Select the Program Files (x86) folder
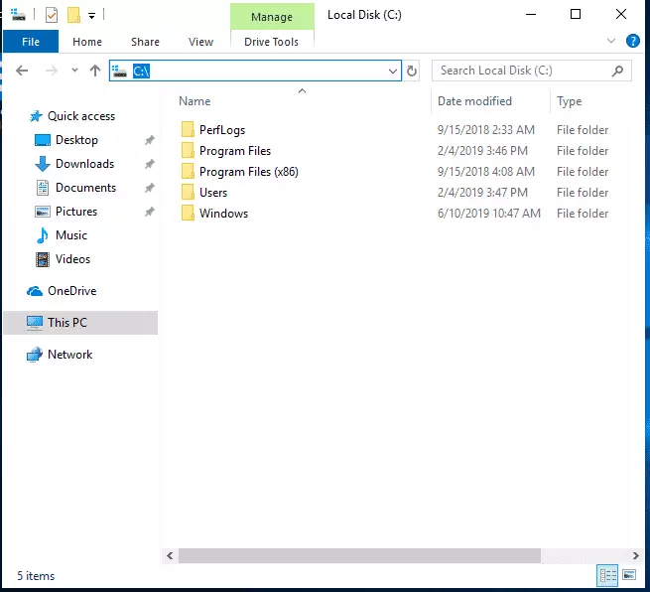 tap(249, 171)
